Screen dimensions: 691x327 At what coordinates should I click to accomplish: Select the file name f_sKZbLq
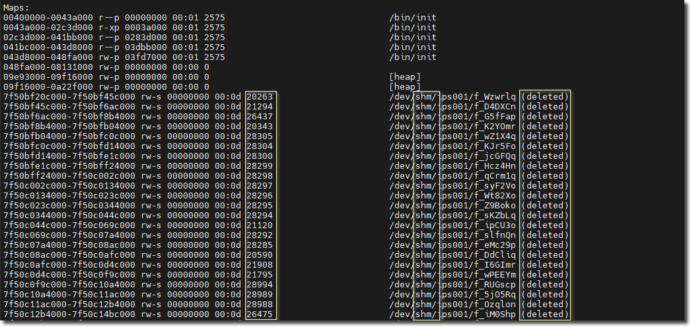495,216
